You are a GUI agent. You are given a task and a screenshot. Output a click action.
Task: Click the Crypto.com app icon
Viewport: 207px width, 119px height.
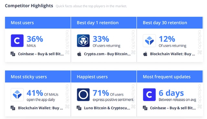click(x=83, y=41)
